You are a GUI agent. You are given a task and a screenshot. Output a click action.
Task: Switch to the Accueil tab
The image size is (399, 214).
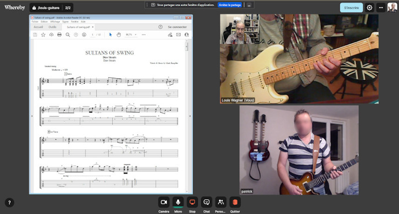38,27
